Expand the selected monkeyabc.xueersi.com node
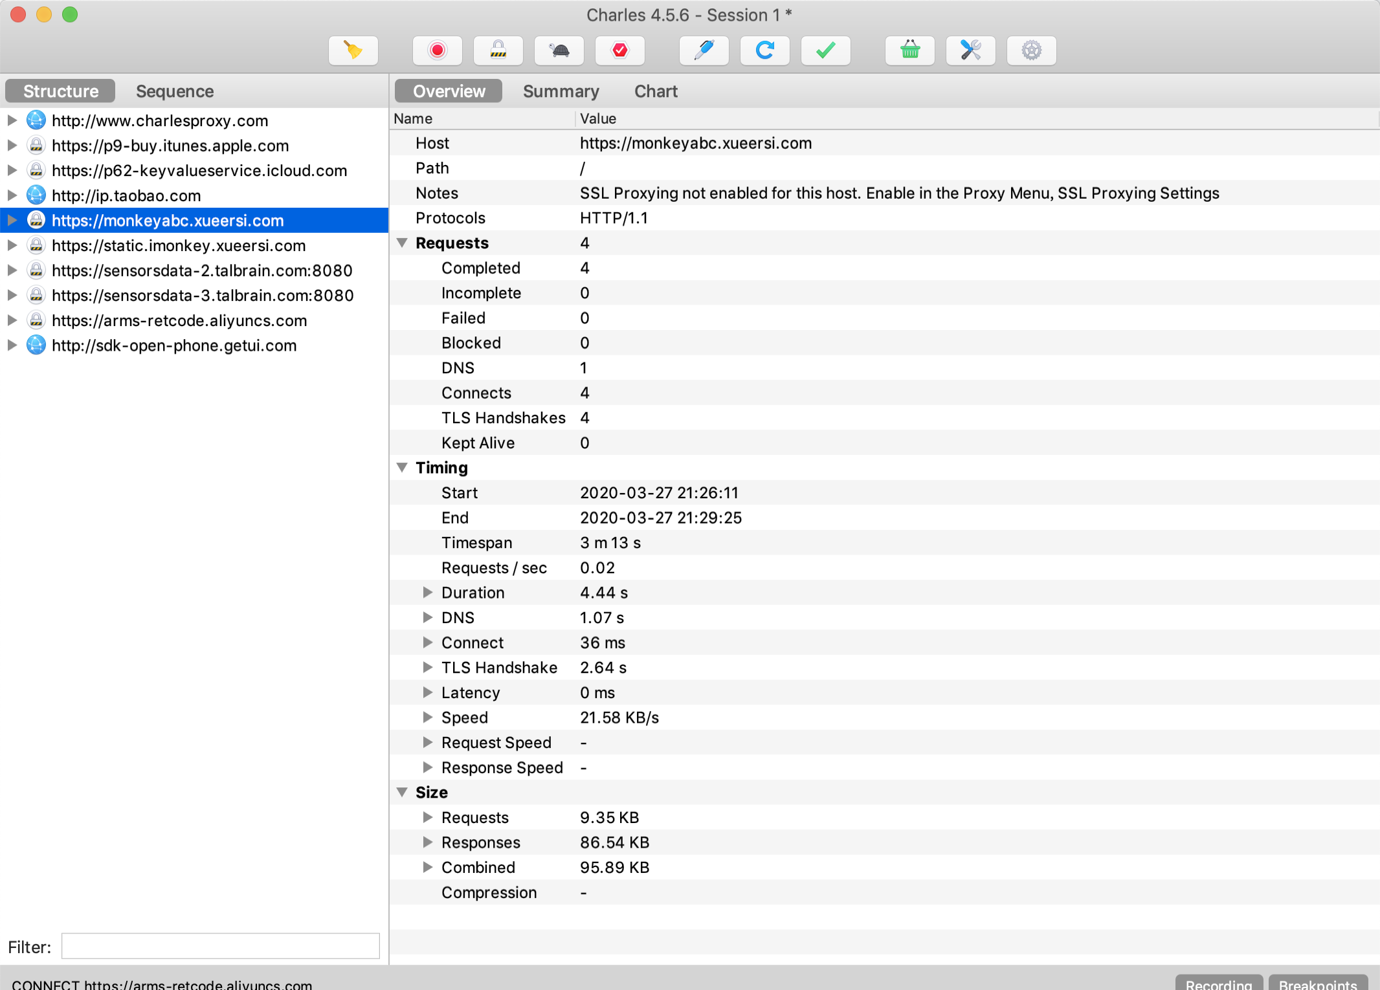Screen dimensions: 1380x990 [12, 221]
